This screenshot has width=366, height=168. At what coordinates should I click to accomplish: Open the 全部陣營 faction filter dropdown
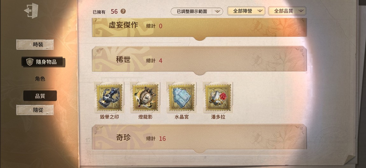point(246,11)
